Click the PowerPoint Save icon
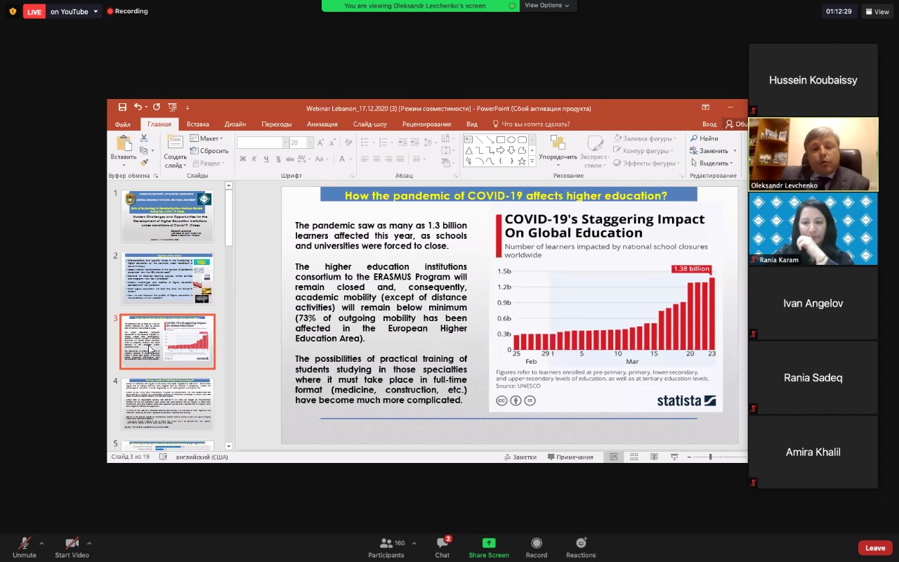 pos(122,107)
